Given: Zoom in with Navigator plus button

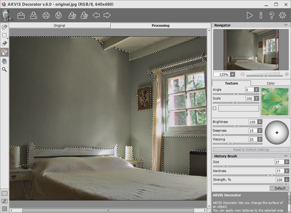Looking at the screenshot, I should pyautogui.click(x=287, y=74).
